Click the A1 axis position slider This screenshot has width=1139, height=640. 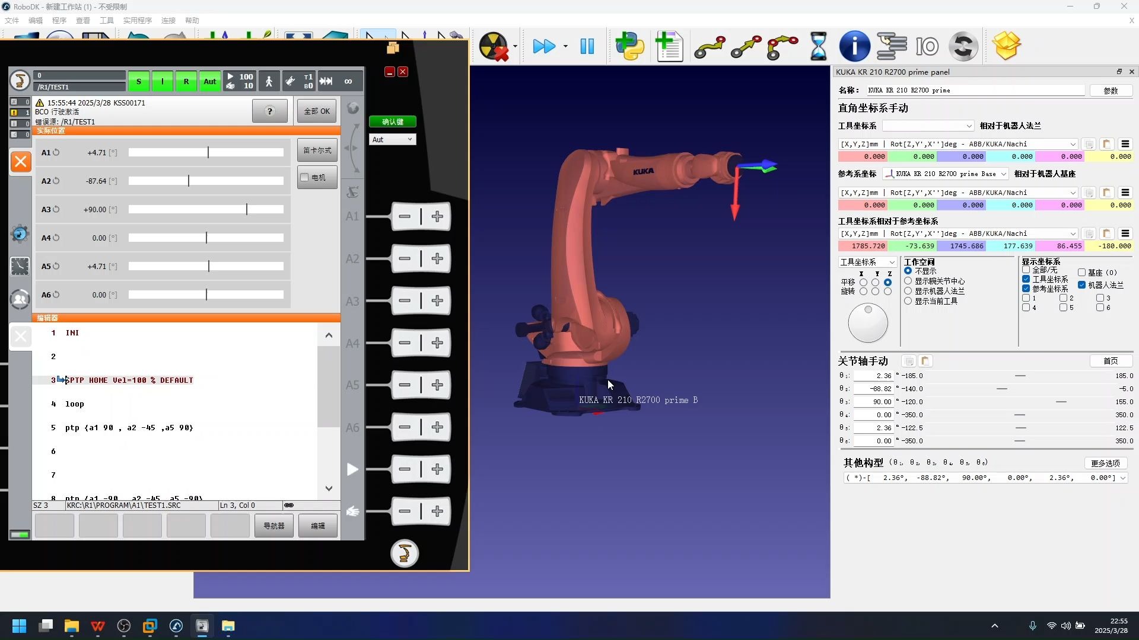click(206, 152)
